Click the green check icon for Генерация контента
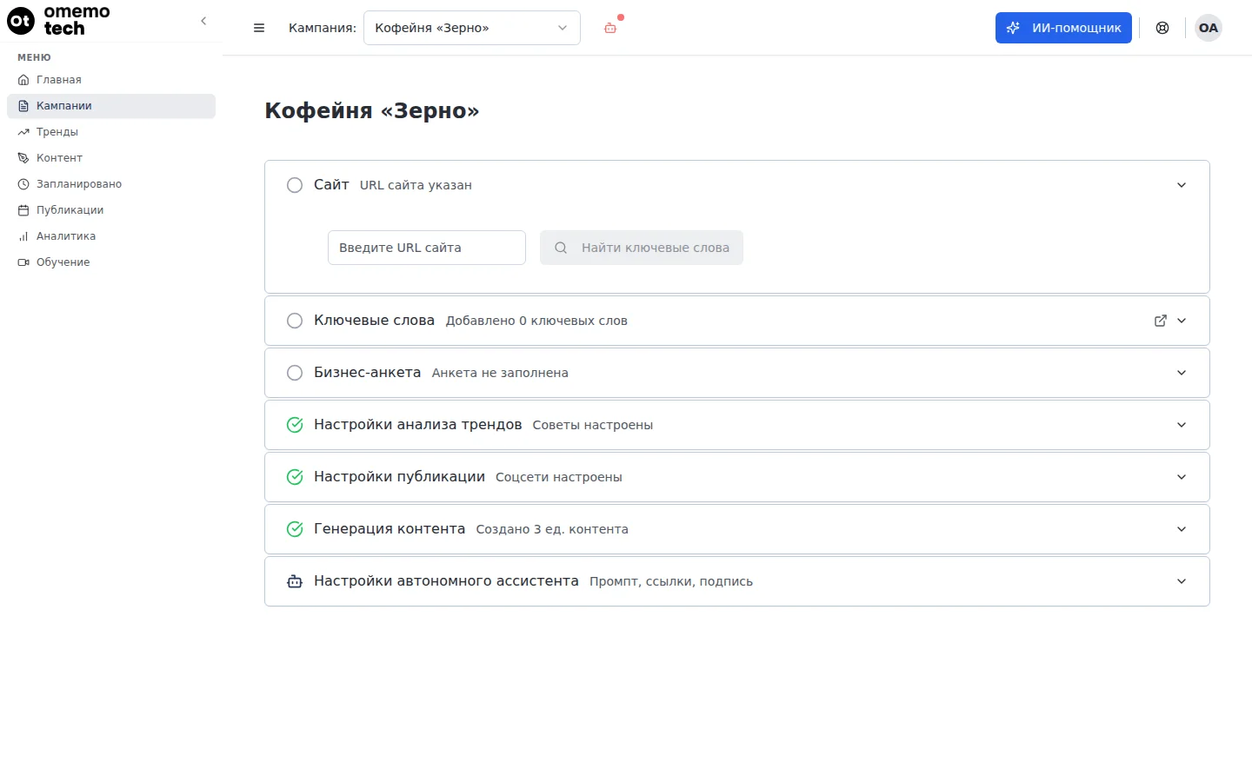Image resolution: width=1252 pixels, height=782 pixels. 295,529
